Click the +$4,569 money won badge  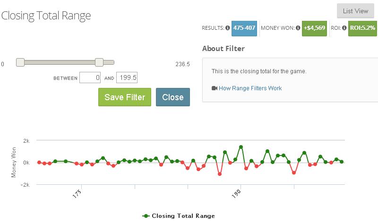(x=314, y=28)
